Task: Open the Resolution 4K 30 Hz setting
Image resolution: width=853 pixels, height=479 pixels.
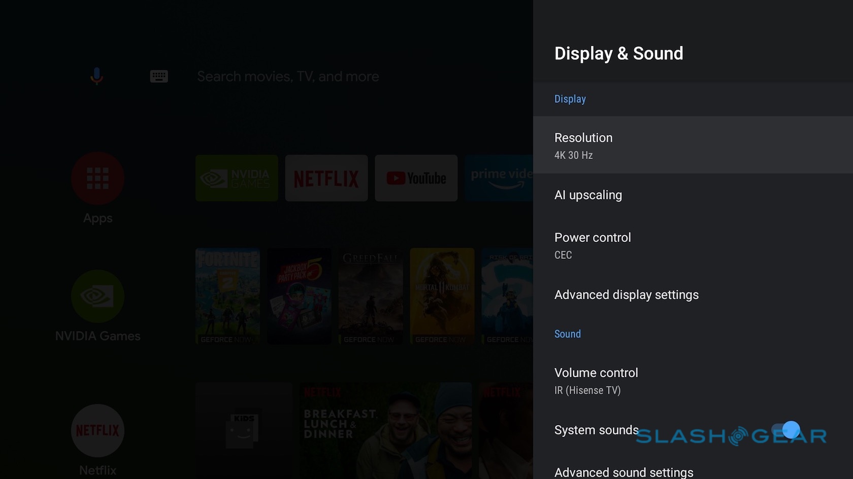Action: click(x=693, y=145)
